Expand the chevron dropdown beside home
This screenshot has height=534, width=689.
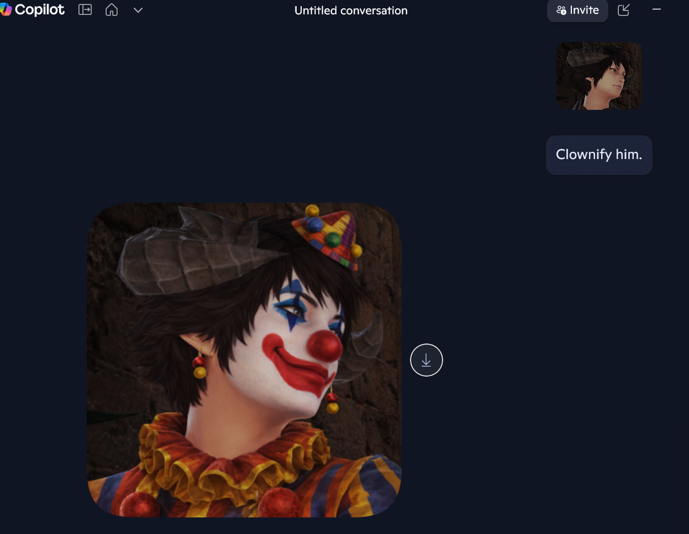point(138,10)
